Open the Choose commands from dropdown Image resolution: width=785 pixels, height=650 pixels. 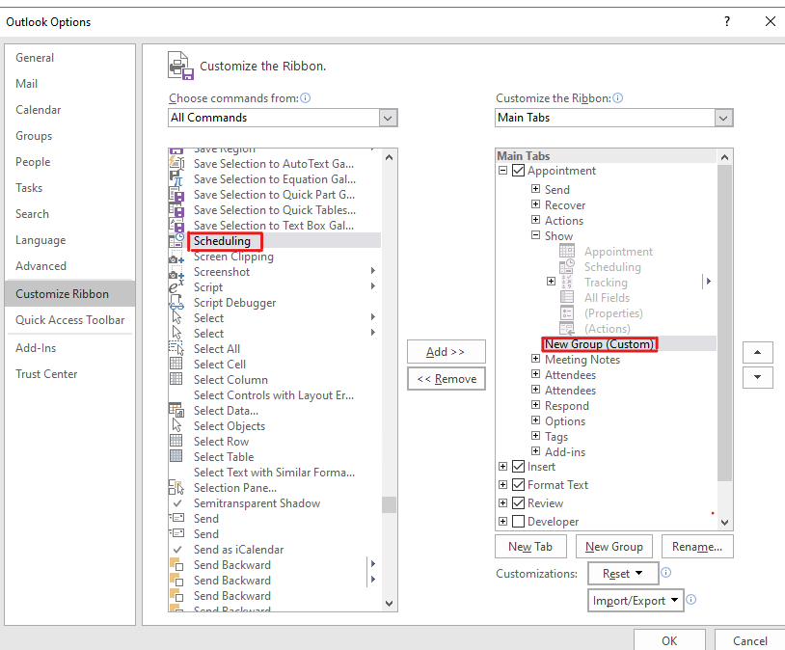click(x=388, y=118)
